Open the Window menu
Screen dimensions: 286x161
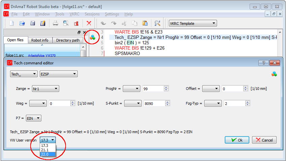pos(42,14)
